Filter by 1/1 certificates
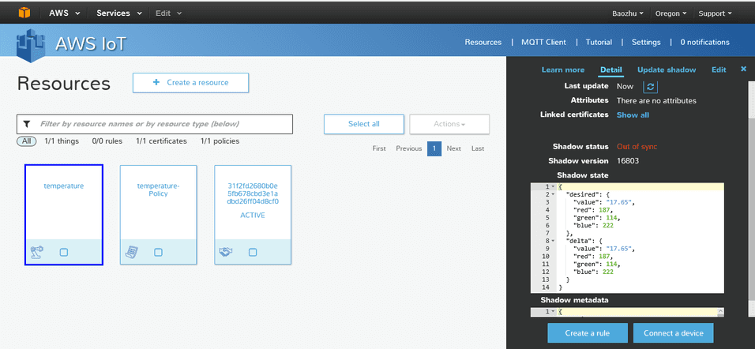 pyautogui.click(x=161, y=141)
